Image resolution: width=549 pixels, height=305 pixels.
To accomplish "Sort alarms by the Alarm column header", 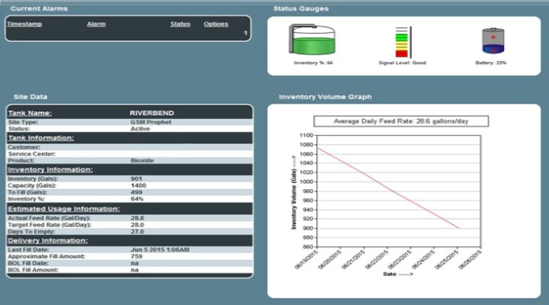I will [96, 24].
